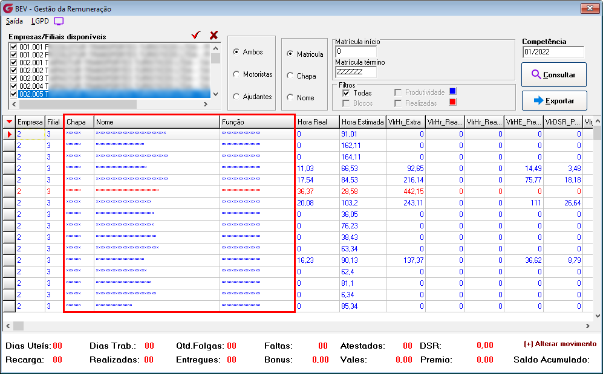The image size is (603, 374).
Task: Click the Hora Real column header
Action: click(318, 122)
